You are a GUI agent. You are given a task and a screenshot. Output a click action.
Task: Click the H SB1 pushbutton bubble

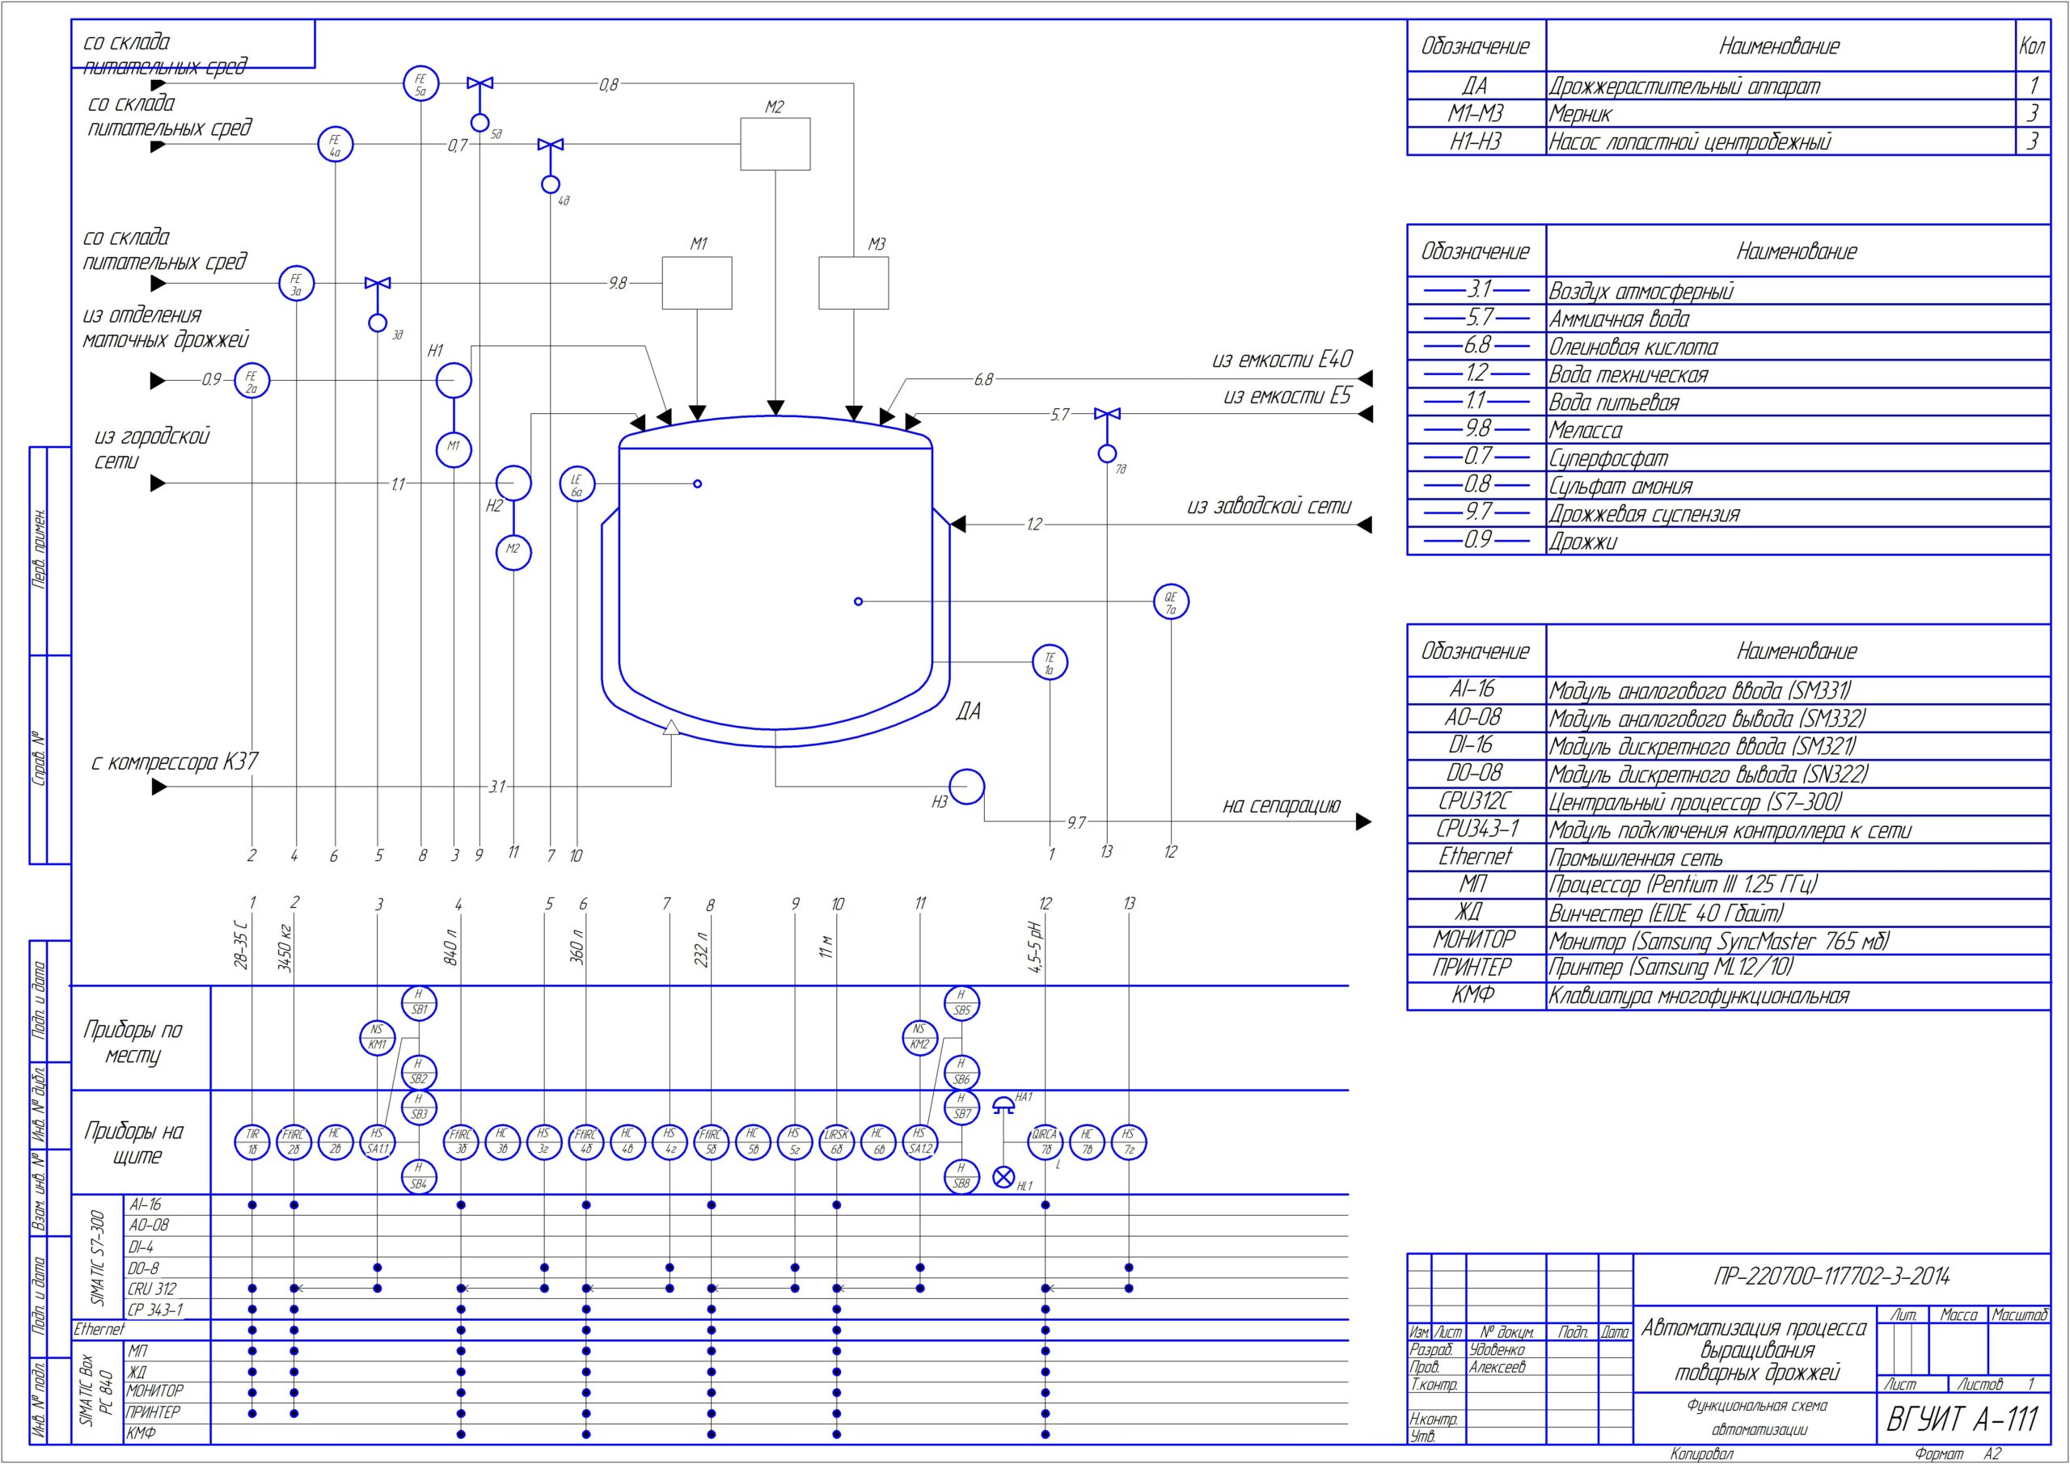419,1002
